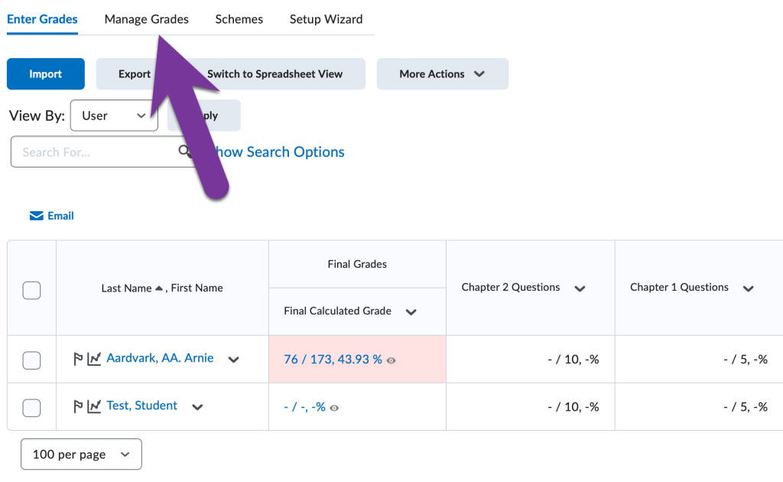Check the checkbox for Test, Student
Screen dimensions: 783x482
(x=31, y=406)
